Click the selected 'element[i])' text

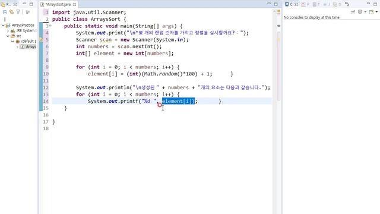[178, 101]
